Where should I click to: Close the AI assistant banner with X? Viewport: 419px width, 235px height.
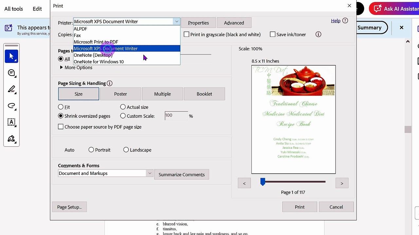tap(401, 28)
